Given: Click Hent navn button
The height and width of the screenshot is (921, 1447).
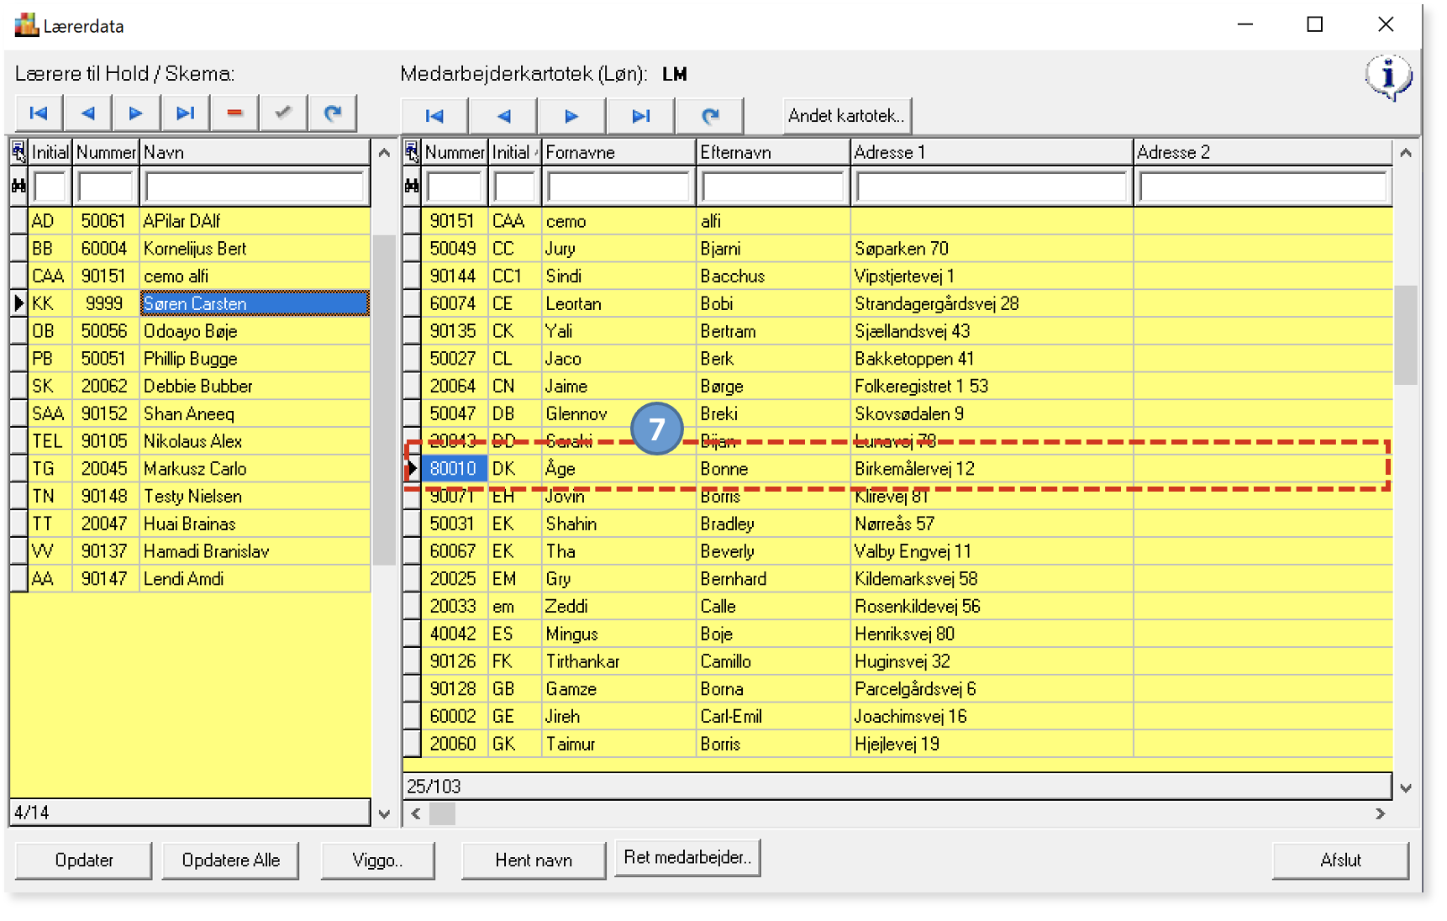Looking at the screenshot, I should tap(534, 860).
